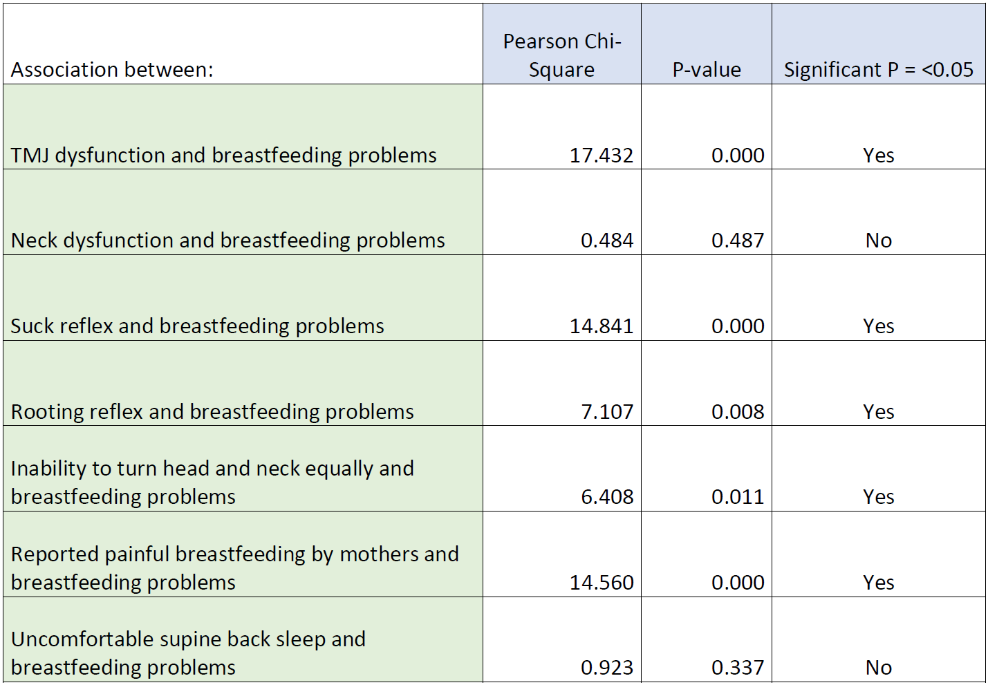This screenshot has width=988, height=685.
Task: Click the P-value cell showing 0.487
Action: pos(737,241)
